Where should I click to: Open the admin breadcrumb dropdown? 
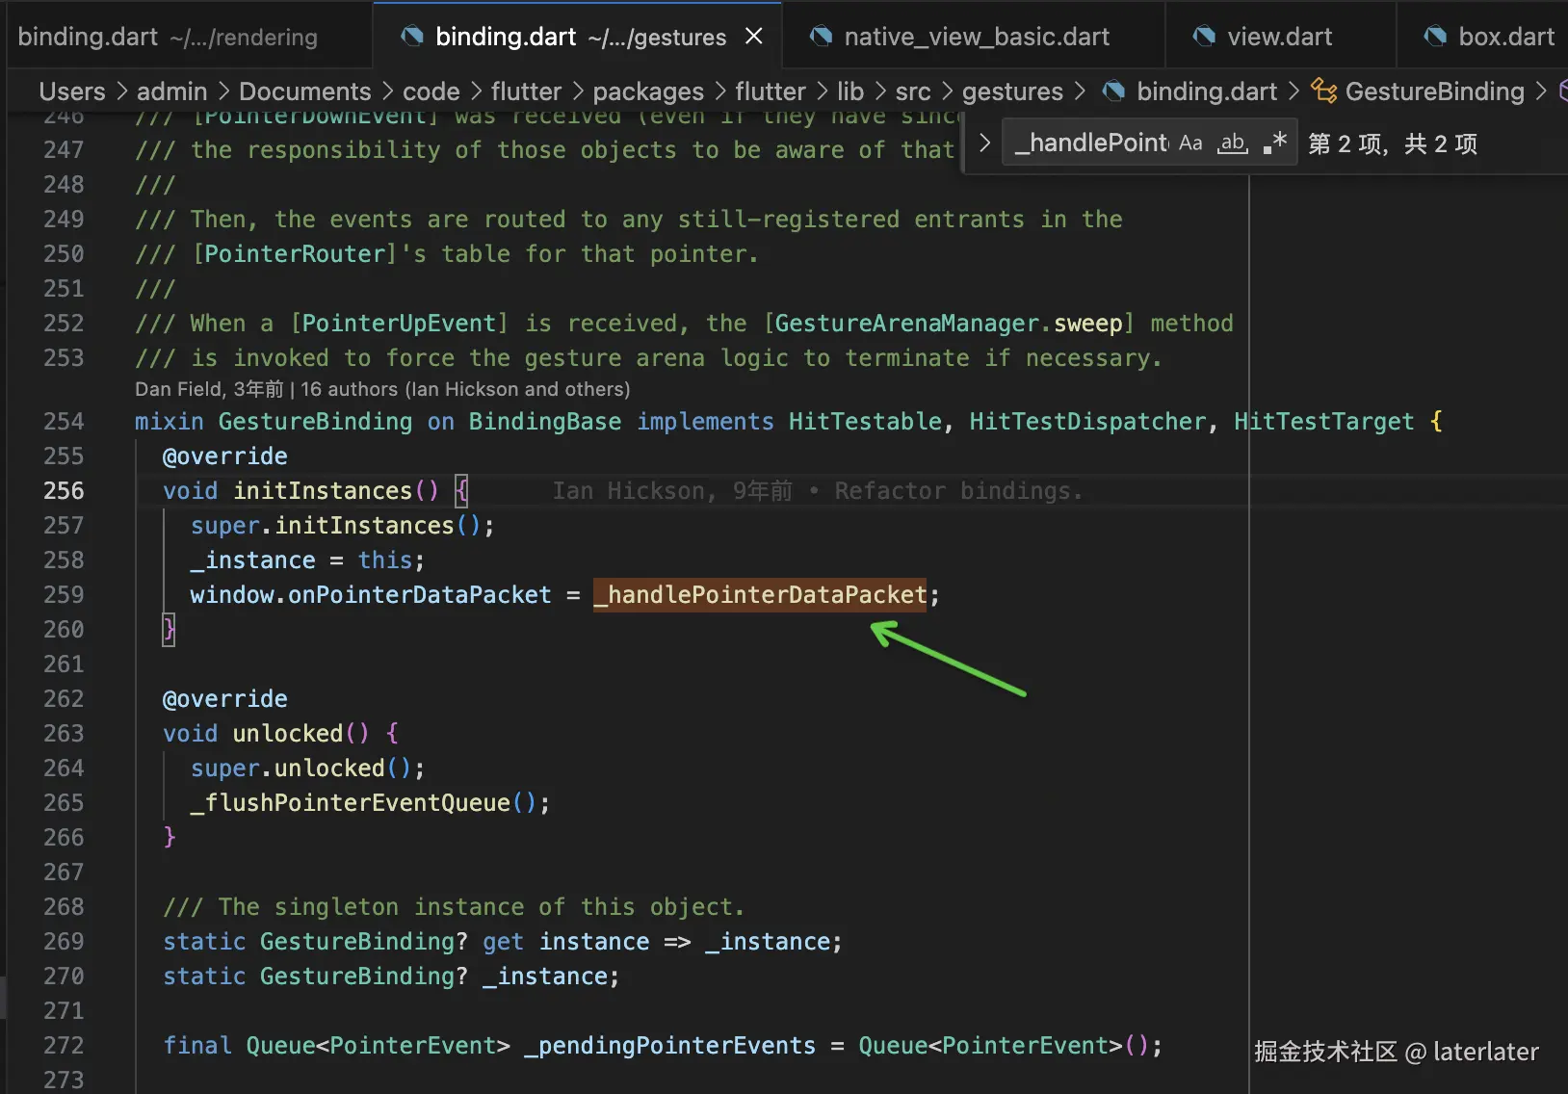171,91
